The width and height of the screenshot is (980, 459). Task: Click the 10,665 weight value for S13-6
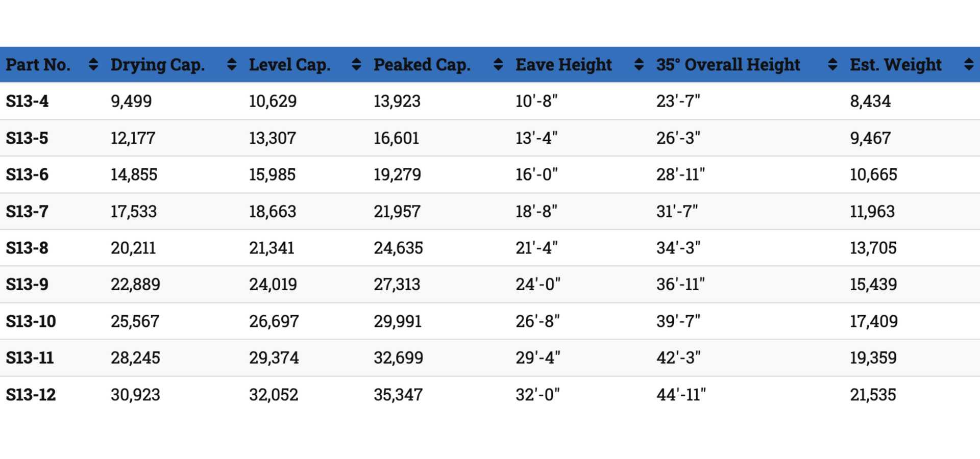tap(873, 174)
